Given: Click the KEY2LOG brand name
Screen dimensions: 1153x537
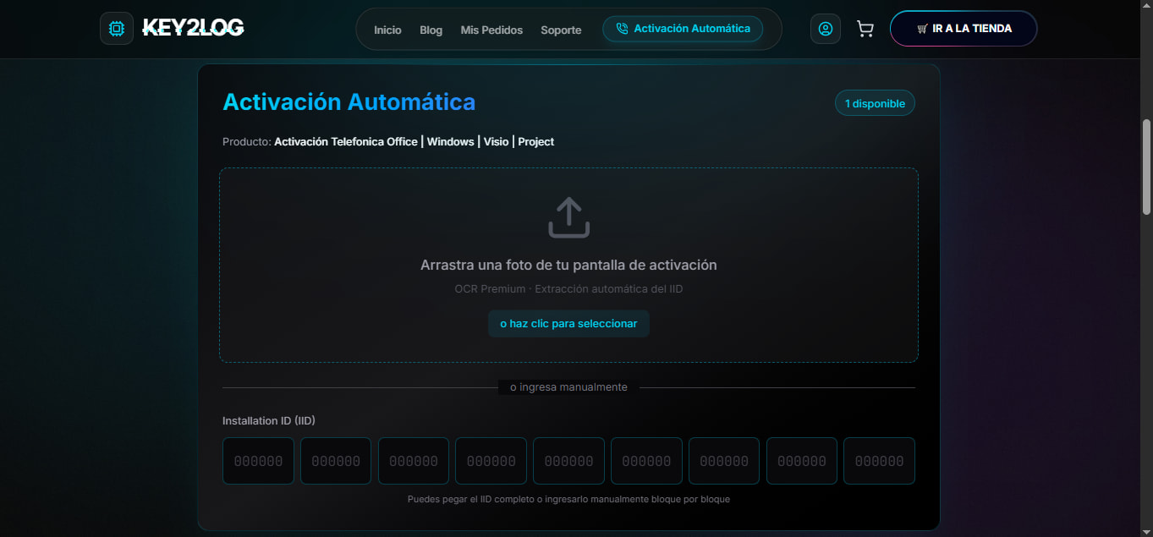Looking at the screenshot, I should (193, 29).
